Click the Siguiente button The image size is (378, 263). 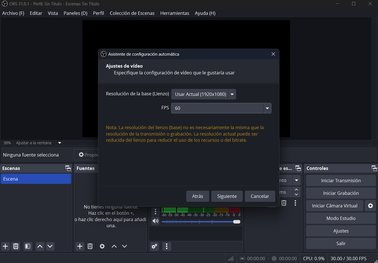227,196
